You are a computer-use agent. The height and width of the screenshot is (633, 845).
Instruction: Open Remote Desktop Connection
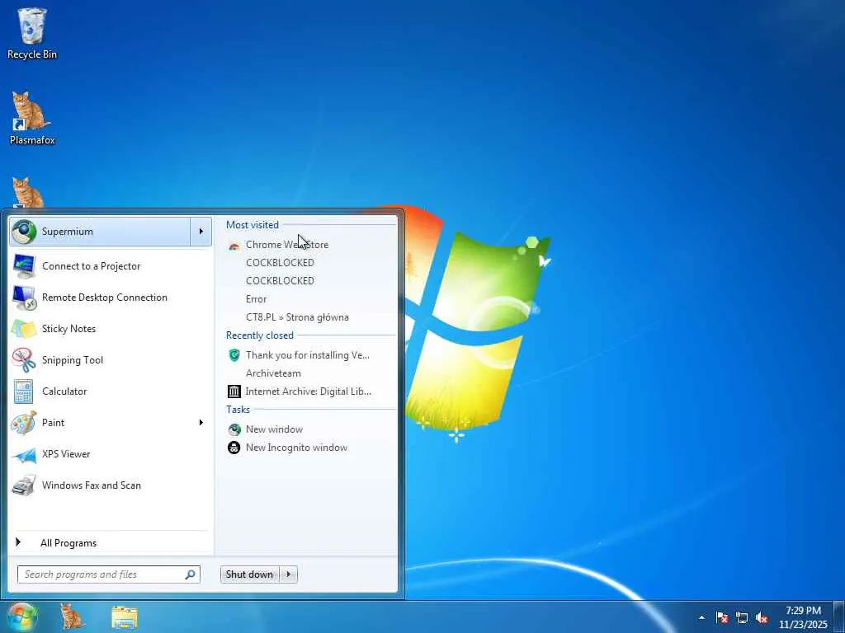coord(111,297)
